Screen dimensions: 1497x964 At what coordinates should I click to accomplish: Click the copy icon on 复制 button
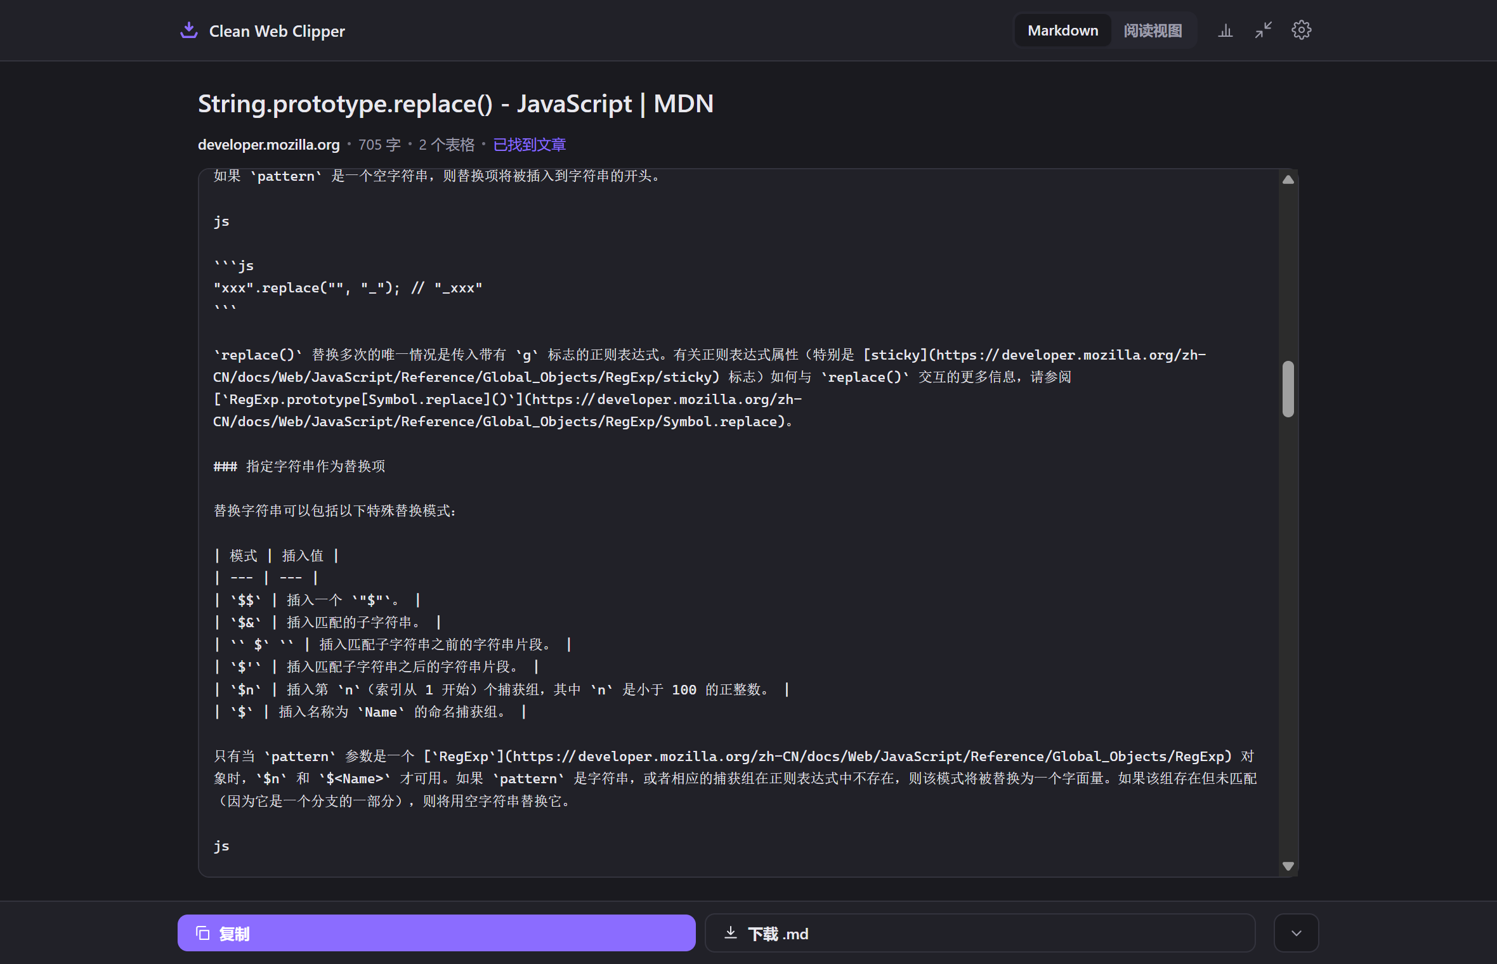pos(202,933)
